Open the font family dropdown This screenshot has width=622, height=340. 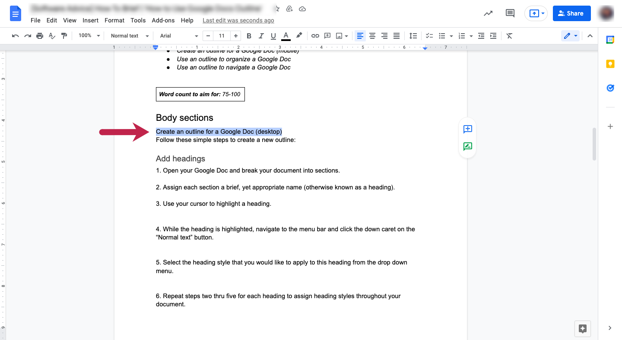point(177,36)
